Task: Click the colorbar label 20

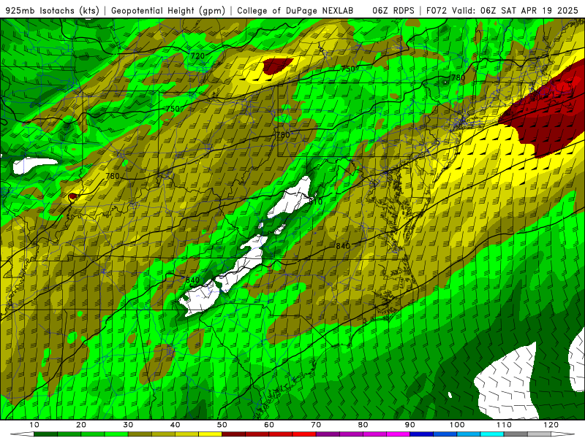Action: (x=81, y=425)
